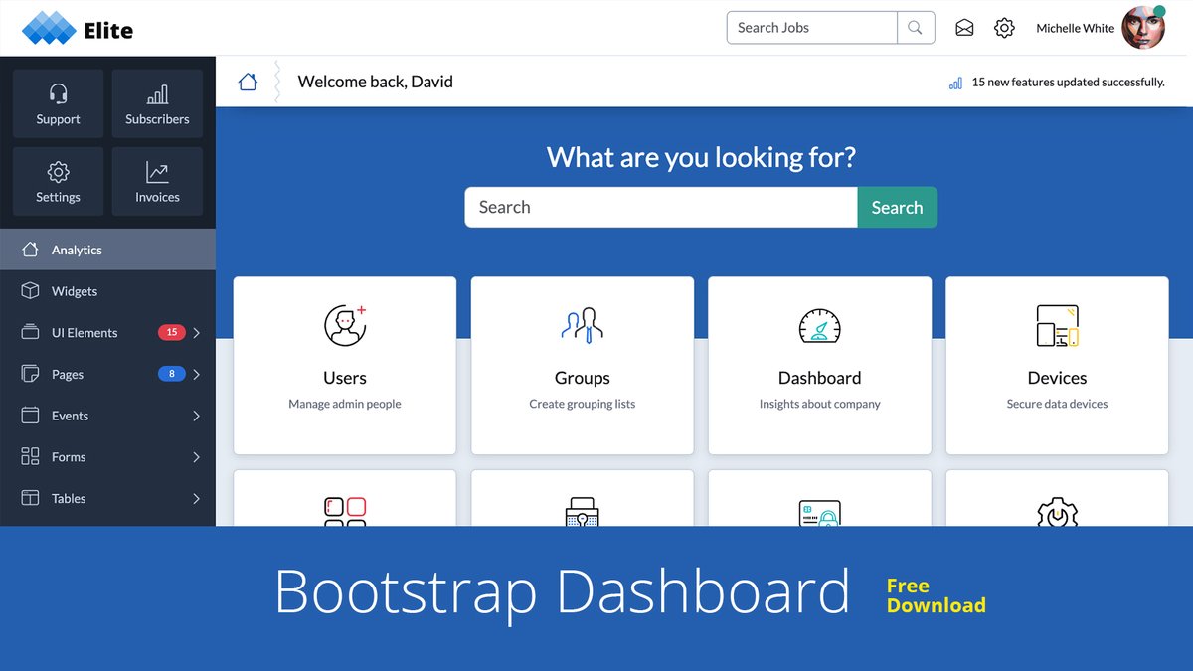
Task: Expand the Pages chevron
Action: 196,375
